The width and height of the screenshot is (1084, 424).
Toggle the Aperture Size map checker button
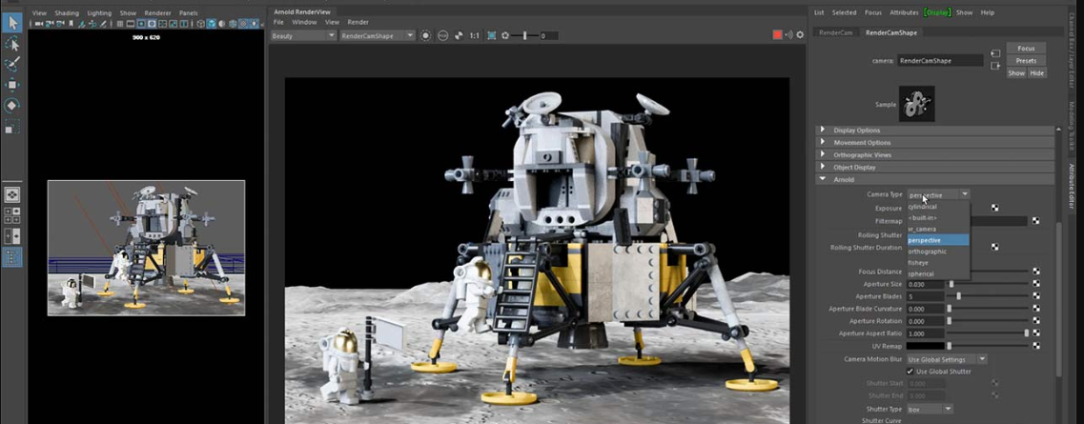pos(1036,284)
